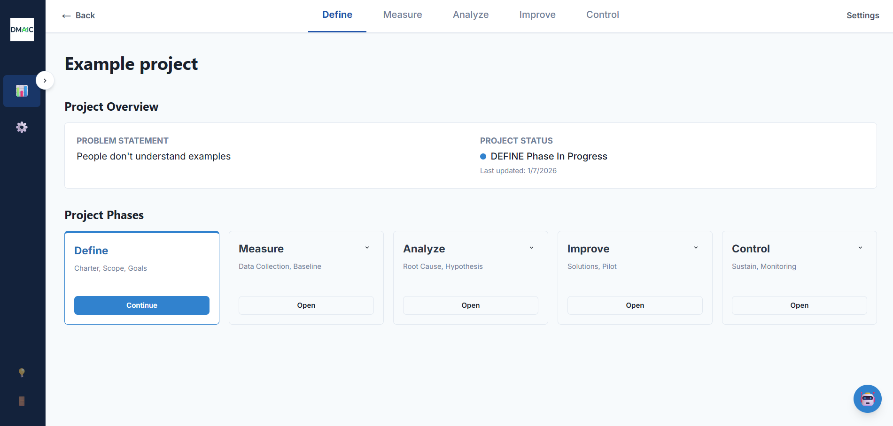Click the Control phase Open button

pyautogui.click(x=799, y=305)
